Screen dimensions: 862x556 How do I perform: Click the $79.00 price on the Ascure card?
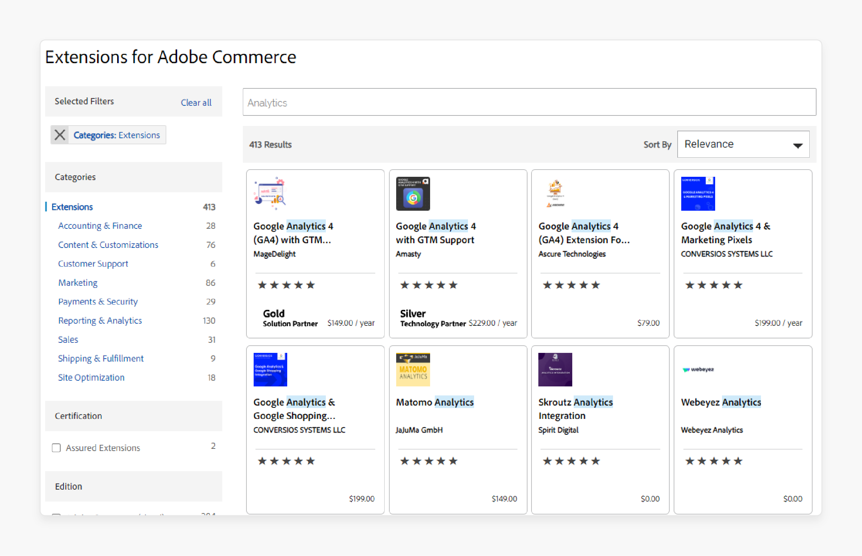(648, 323)
